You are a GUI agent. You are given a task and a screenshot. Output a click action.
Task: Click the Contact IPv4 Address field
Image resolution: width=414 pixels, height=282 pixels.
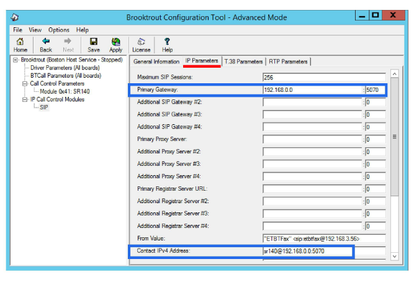[324, 251]
